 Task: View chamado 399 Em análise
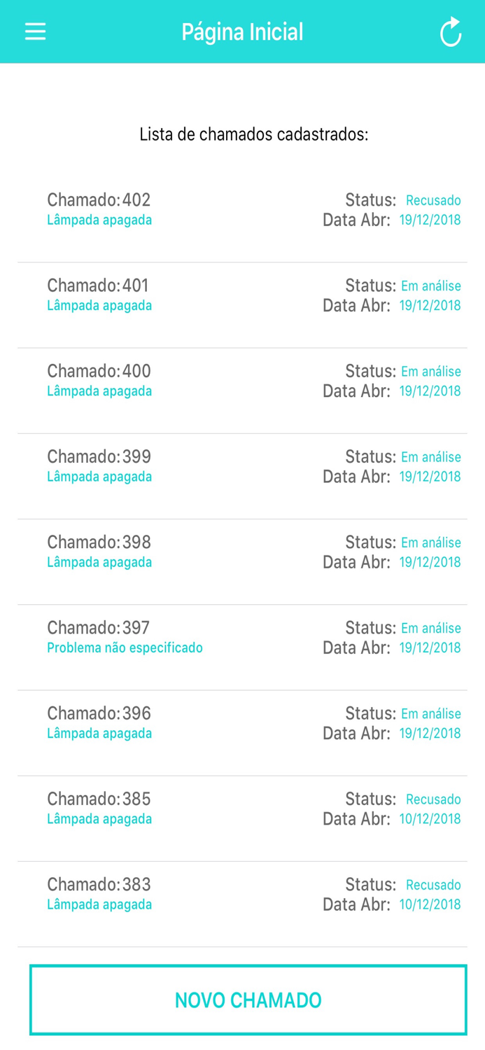(x=242, y=466)
